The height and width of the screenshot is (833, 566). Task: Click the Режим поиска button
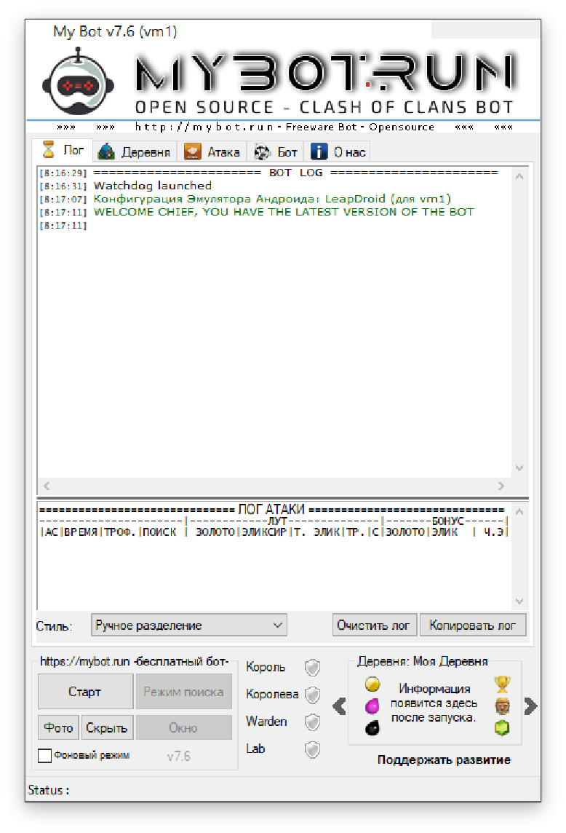(x=184, y=692)
